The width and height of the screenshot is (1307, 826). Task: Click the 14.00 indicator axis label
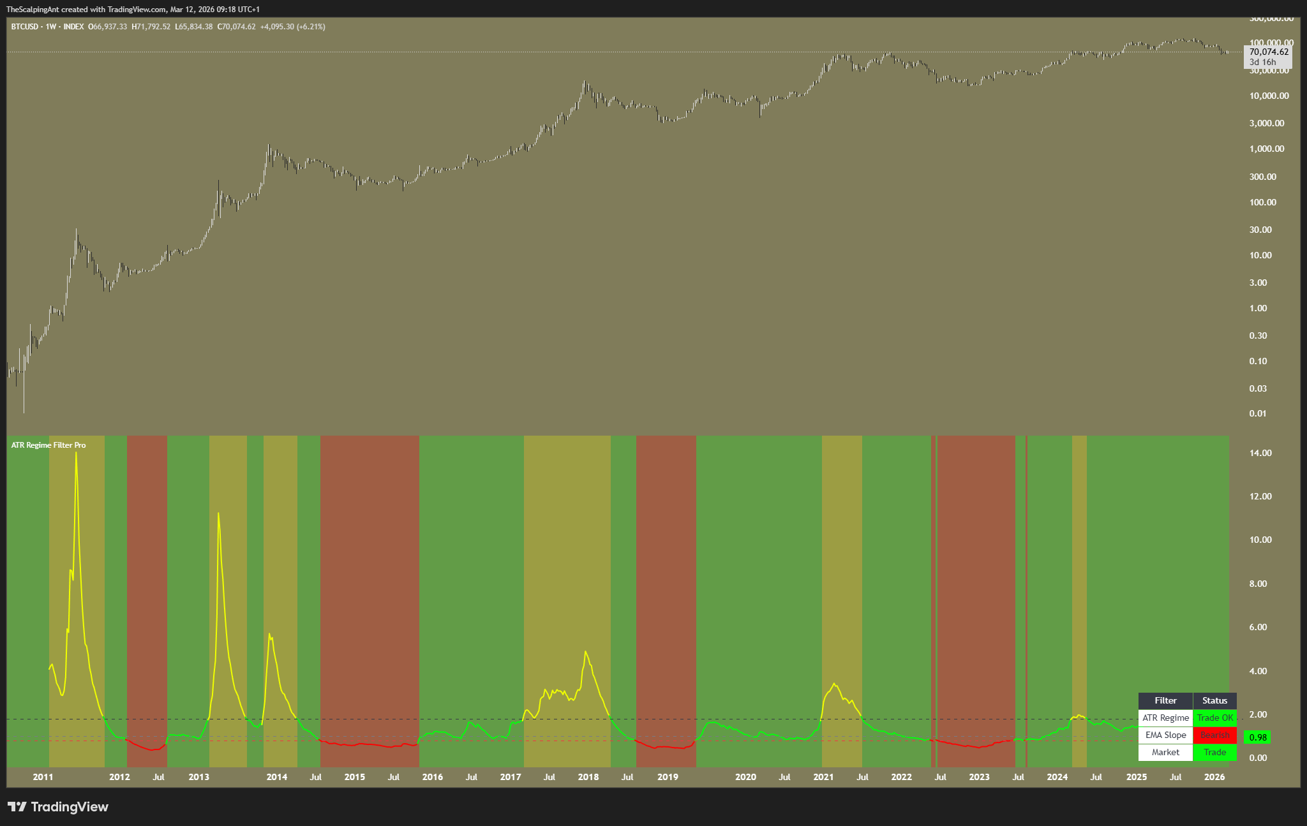[x=1260, y=453]
